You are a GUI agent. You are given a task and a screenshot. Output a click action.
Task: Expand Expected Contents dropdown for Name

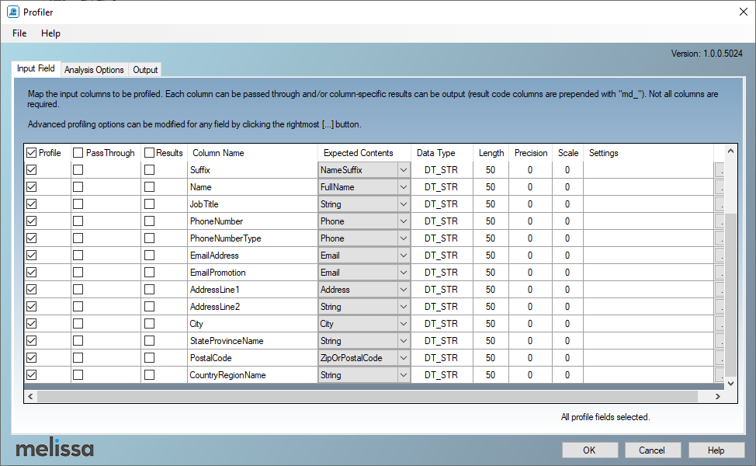[x=403, y=187]
